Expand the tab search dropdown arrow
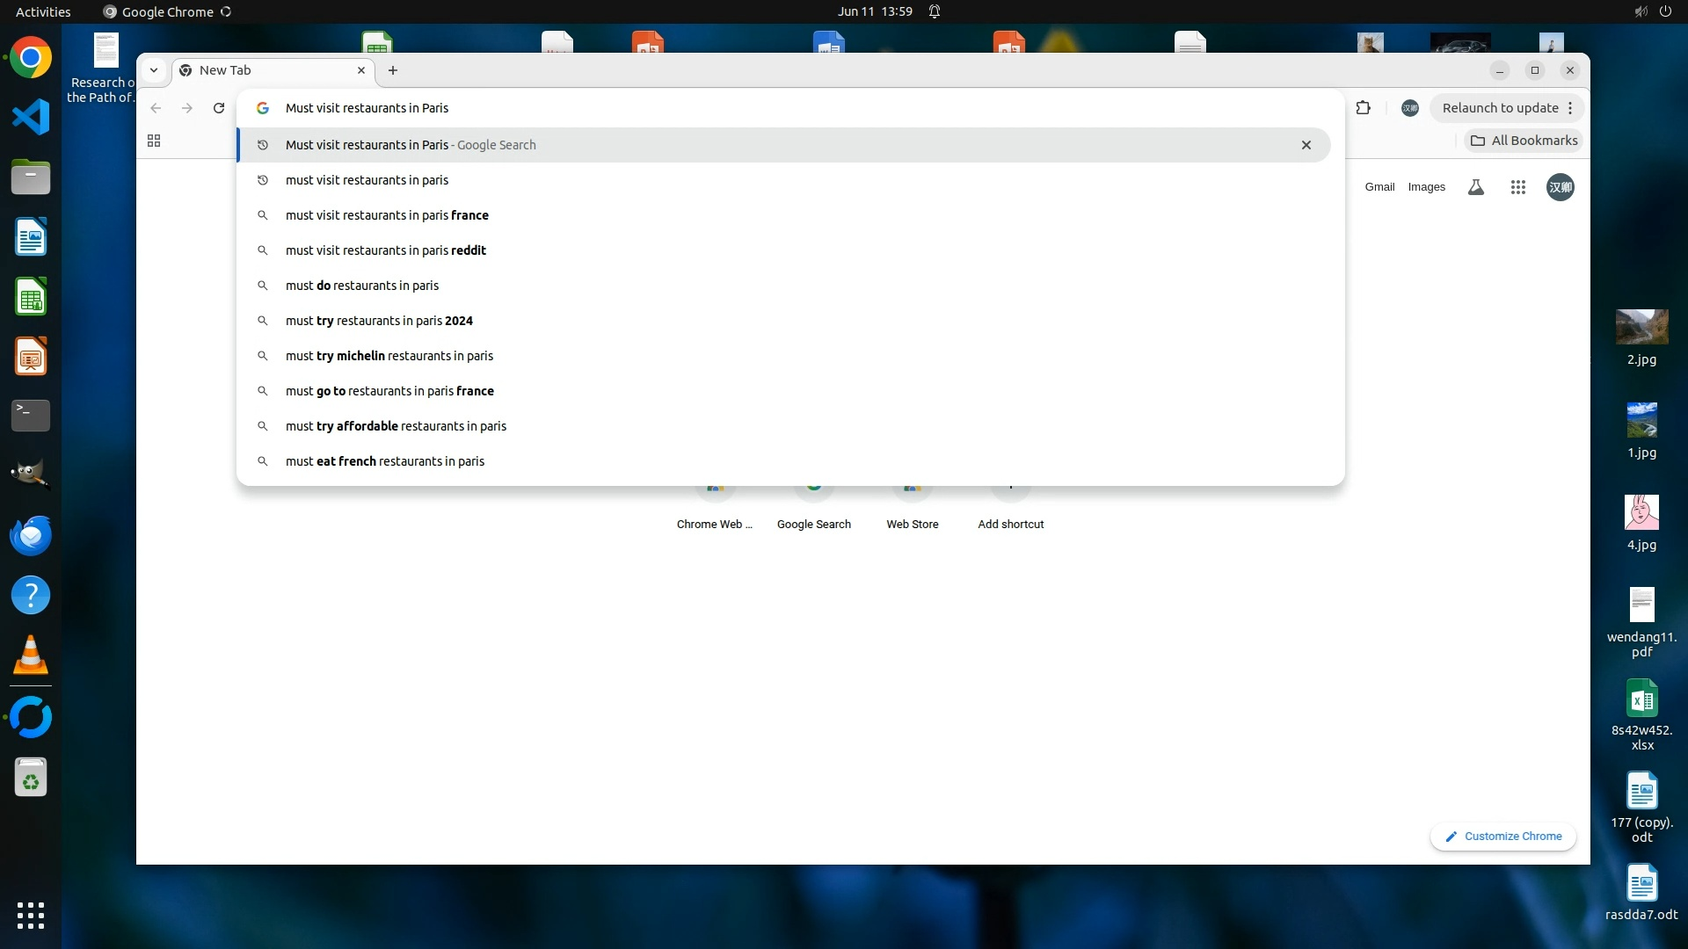Viewport: 1688px width, 949px height. 154,70
